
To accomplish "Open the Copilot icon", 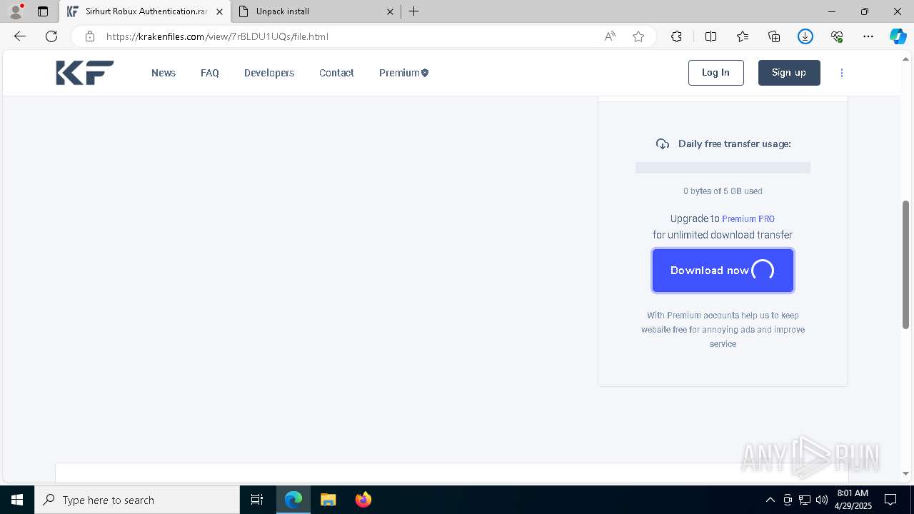I will point(898,36).
